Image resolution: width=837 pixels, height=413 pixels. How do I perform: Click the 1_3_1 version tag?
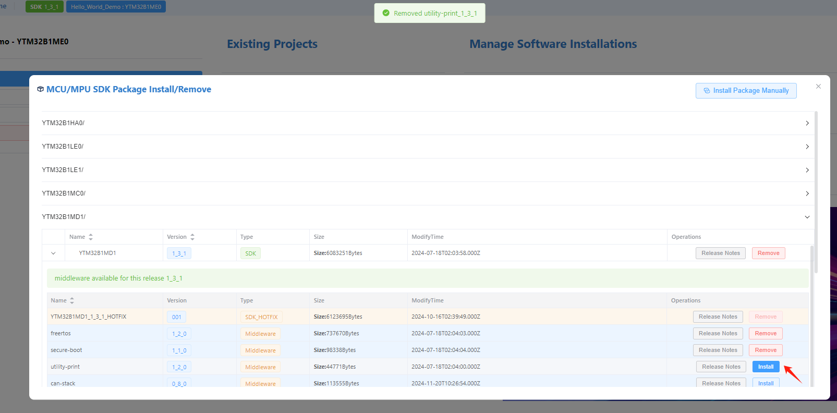pos(179,253)
